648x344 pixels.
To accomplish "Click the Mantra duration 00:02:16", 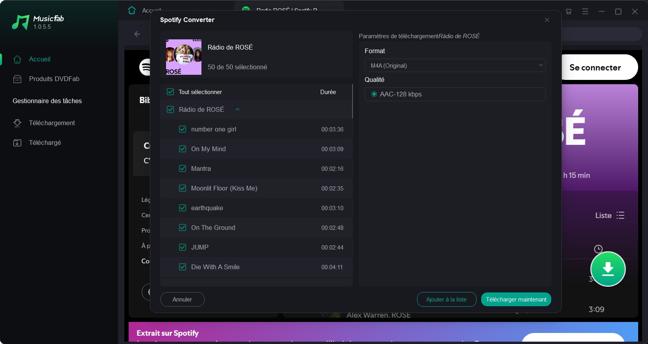I will (x=332, y=168).
